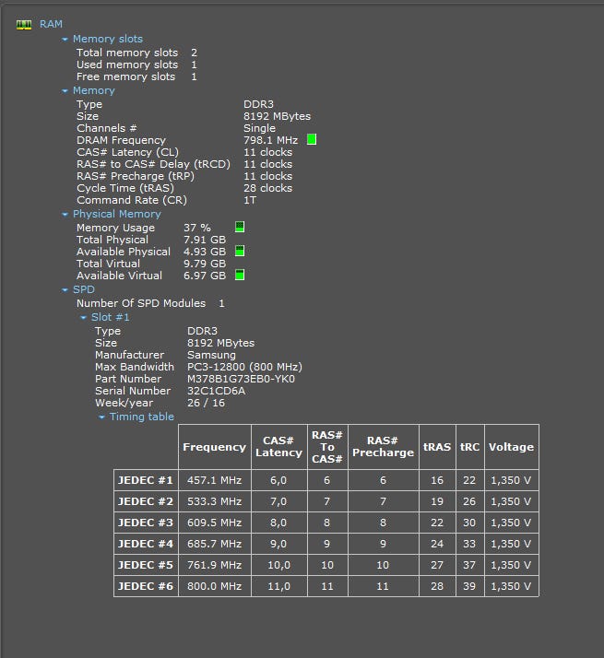Collapse the Physical Memory section
The image size is (604, 658).
[65, 215]
